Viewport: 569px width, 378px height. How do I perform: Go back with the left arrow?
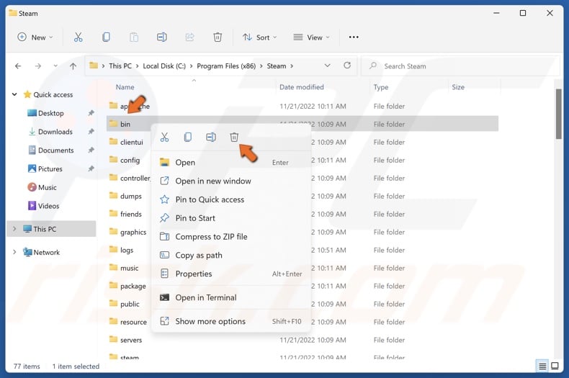(x=18, y=66)
